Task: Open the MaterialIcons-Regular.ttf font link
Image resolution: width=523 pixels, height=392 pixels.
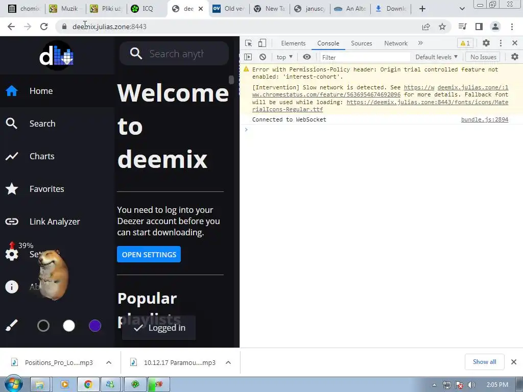Action: (x=427, y=102)
